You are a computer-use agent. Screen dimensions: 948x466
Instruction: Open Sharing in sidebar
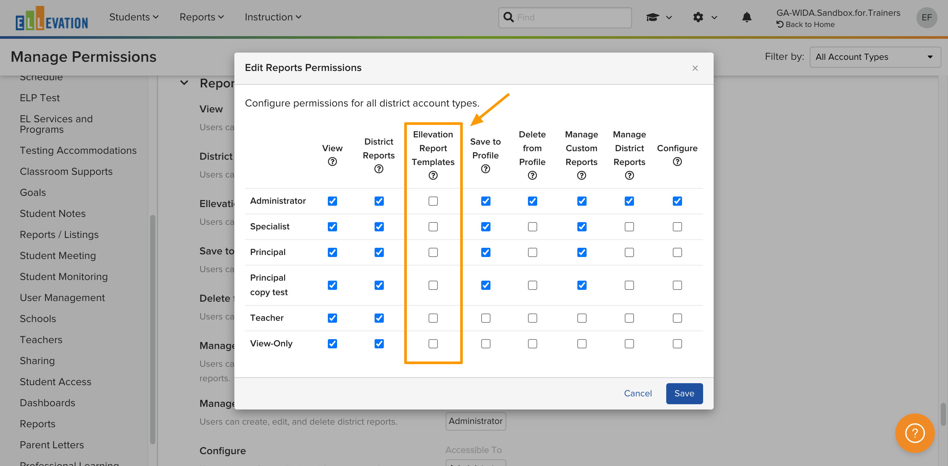click(37, 361)
